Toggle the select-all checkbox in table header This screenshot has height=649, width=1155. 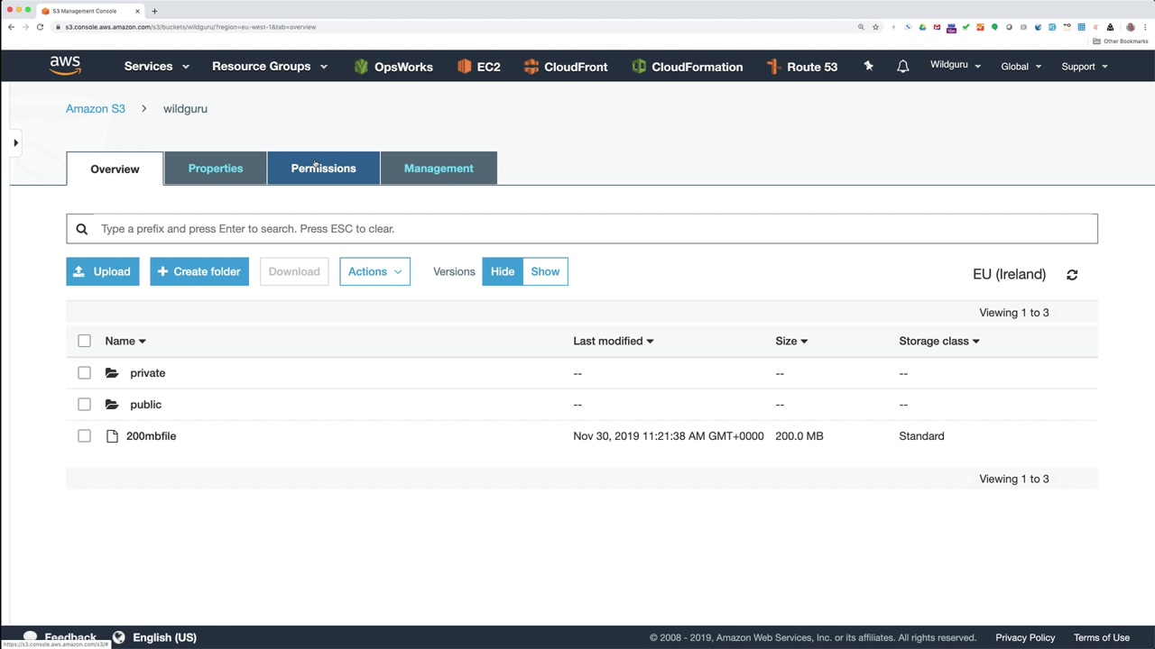84,341
